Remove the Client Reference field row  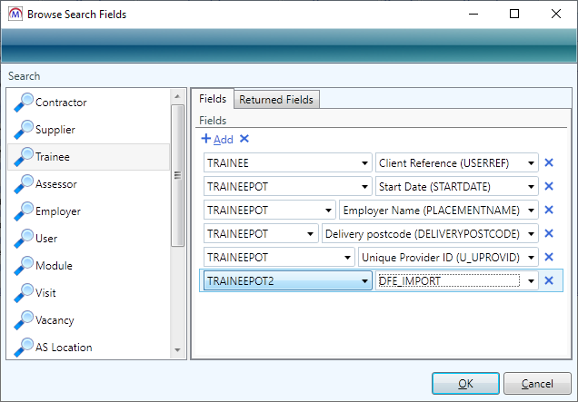[548, 162]
